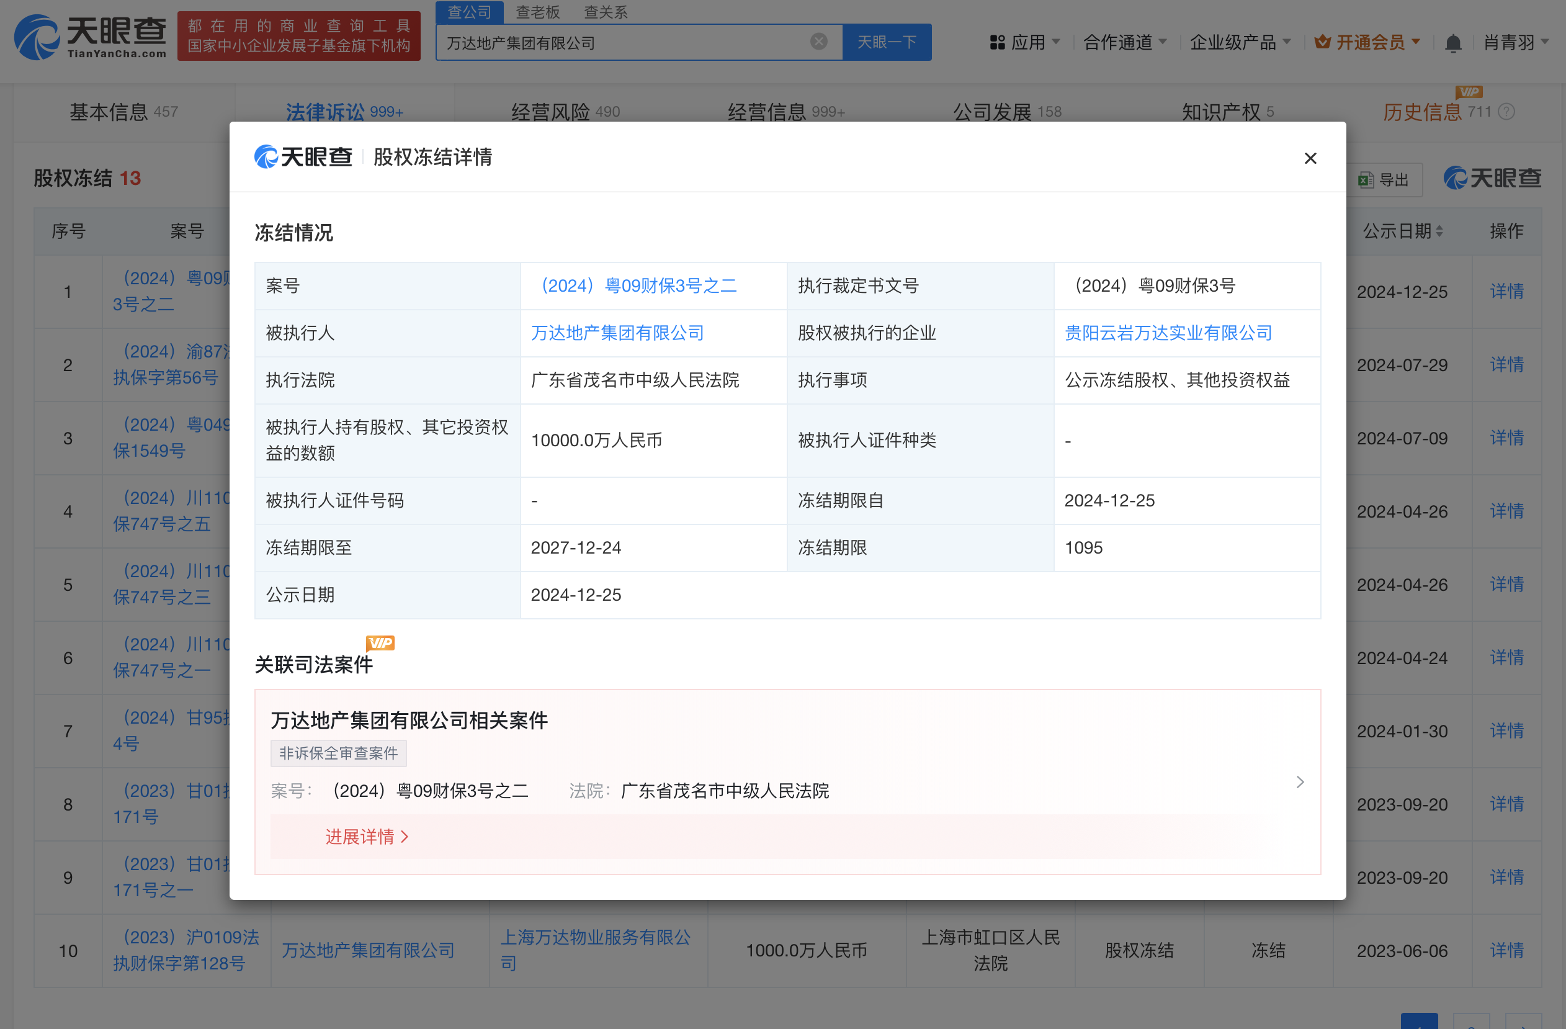Image resolution: width=1566 pixels, height=1029 pixels.
Task: Open 详情 for row 2024-07-29
Action: 1507,365
